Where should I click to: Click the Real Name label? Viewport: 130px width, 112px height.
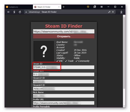62,42
